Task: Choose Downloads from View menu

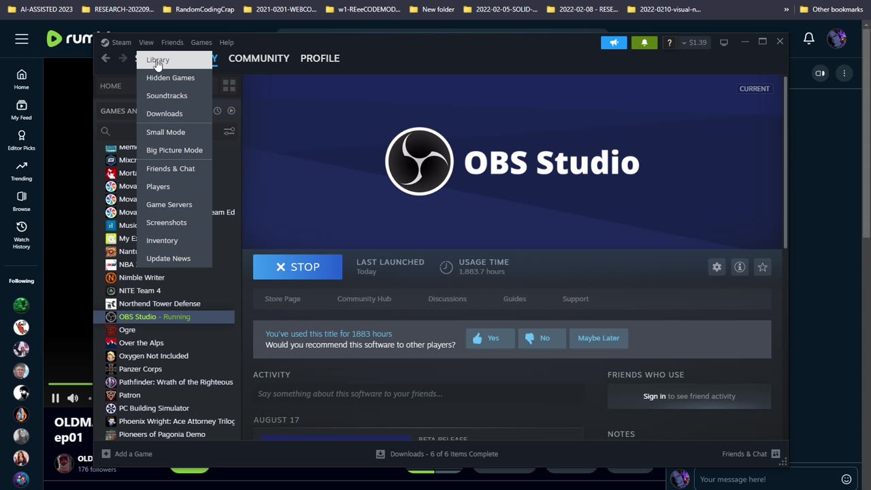Action: pyautogui.click(x=174, y=114)
